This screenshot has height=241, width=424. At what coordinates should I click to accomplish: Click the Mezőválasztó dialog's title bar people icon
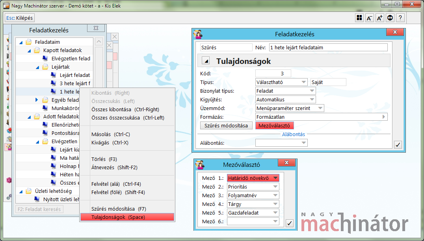(199, 164)
